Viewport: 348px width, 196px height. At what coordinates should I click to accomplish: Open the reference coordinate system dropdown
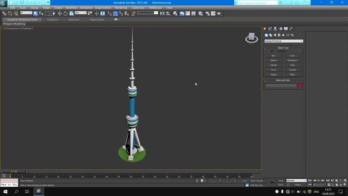pyautogui.click(x=80, y=13)
